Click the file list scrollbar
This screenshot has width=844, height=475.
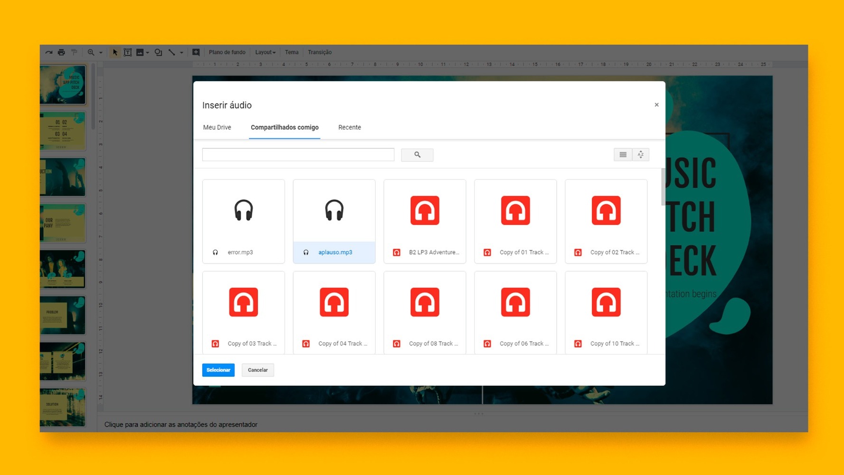tap(663, 188)
